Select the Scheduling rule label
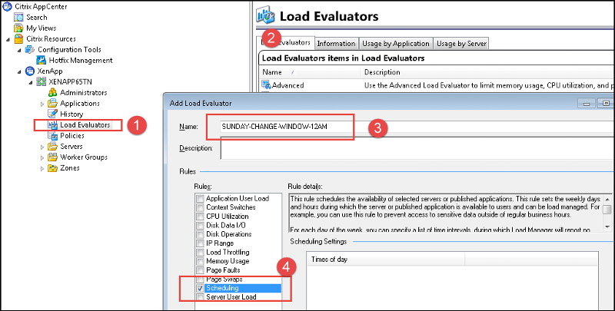Viewport: 615px width, 311px height. (222, 288)
